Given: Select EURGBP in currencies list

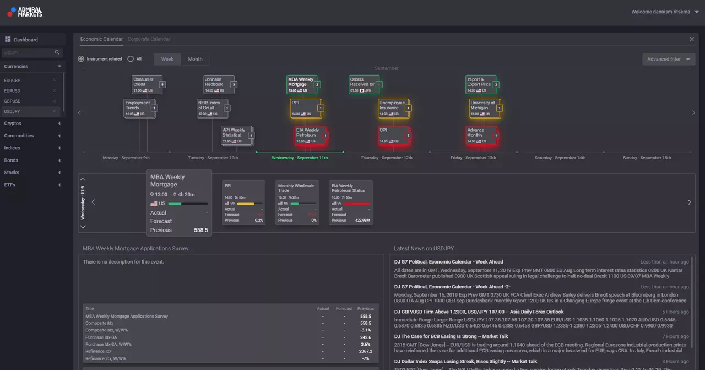Looking at the screenshot, I should tap(12, 80).
